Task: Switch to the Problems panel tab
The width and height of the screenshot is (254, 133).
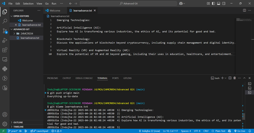Action: [52, 78]
